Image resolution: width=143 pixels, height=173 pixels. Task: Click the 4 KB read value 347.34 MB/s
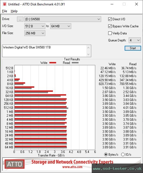[128, 80]
